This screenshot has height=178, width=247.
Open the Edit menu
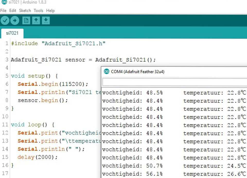13,11
